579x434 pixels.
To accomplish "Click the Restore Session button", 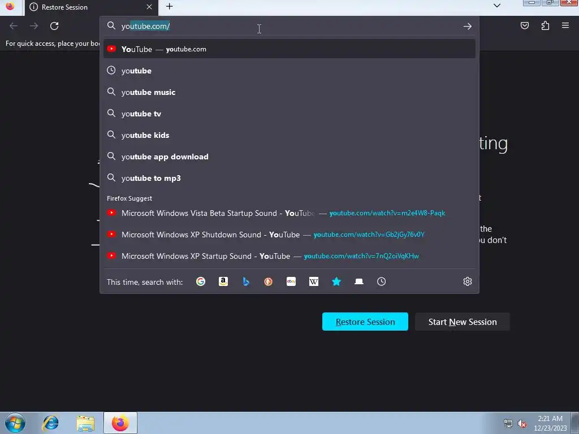I will (365, 322).
